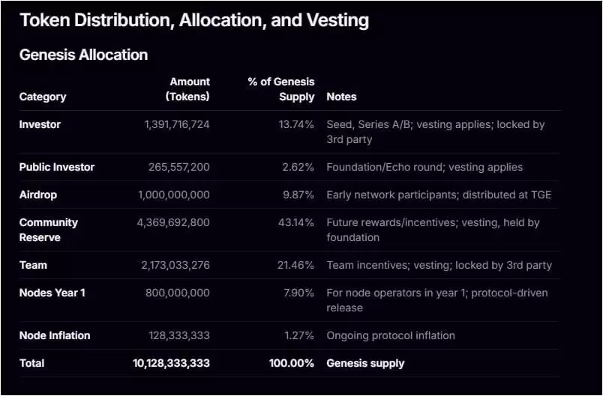Click the 21.46% team percentage
Viewport: 603px width, 396px height.
click(x=296, y=265)
